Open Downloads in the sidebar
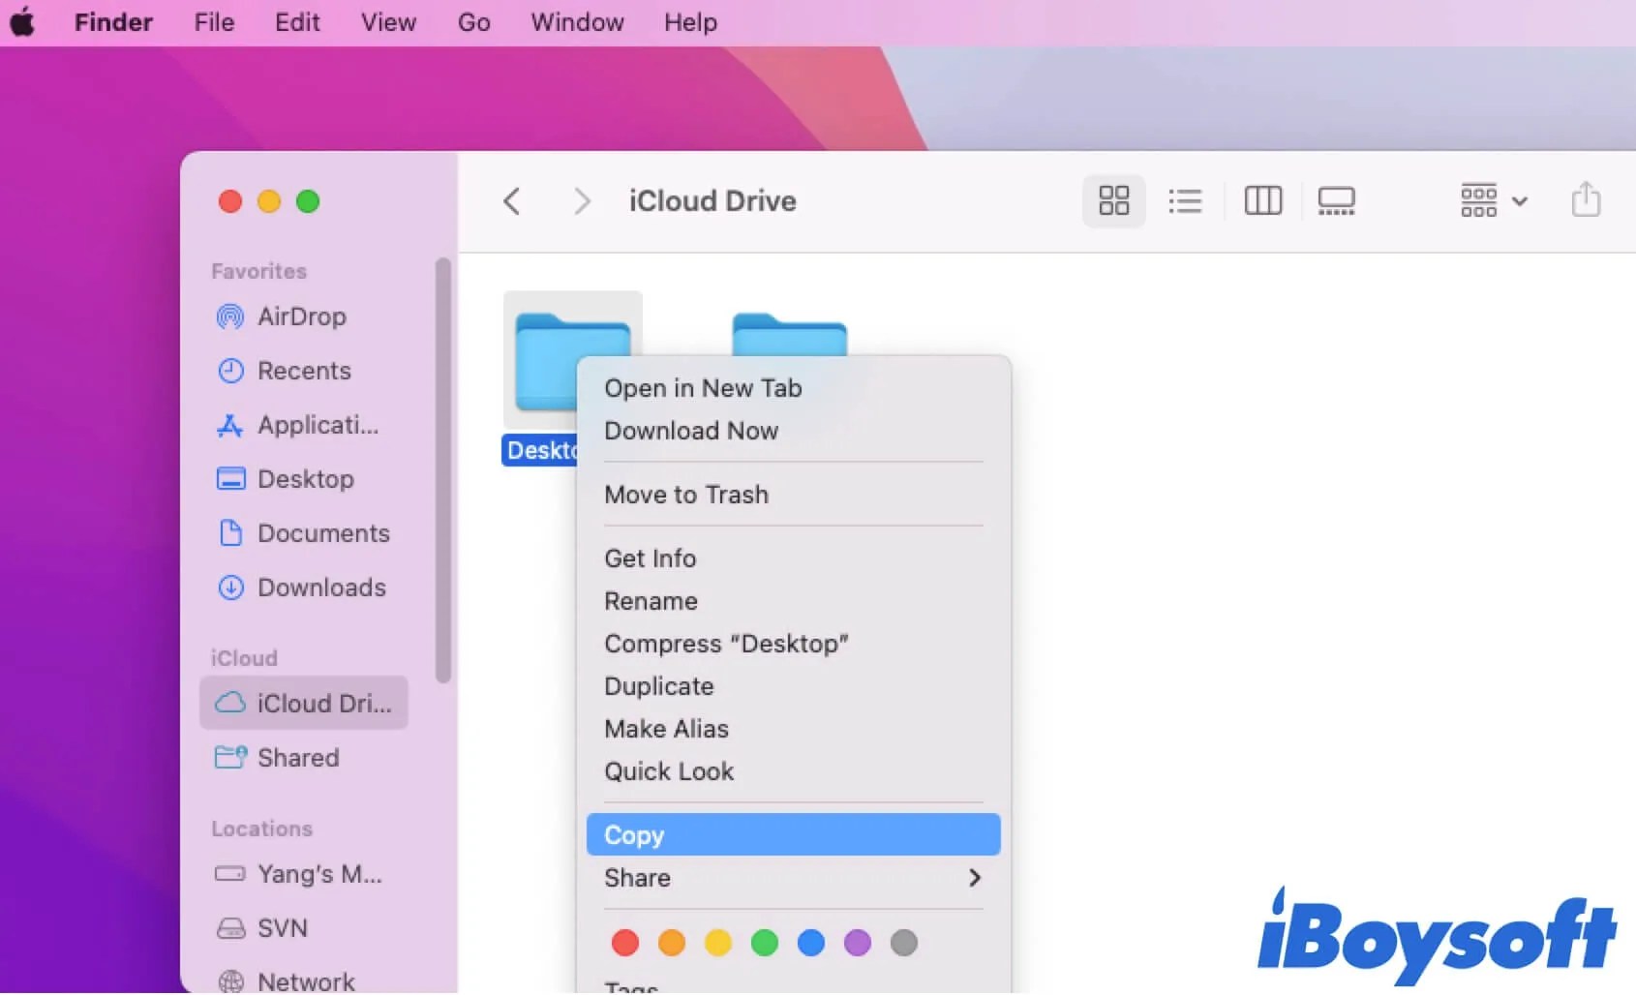The width and height of the screenshot is (1636, 995). [303, 588]
